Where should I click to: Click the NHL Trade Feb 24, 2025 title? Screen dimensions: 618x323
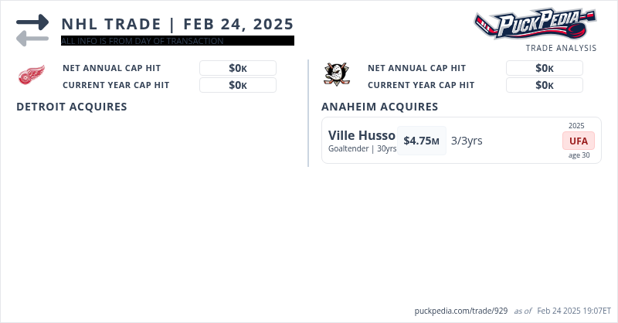click(177, 22)
